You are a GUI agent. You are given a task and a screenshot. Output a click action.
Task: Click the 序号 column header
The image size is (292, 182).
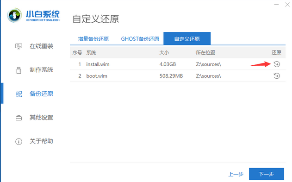[77, 52]
